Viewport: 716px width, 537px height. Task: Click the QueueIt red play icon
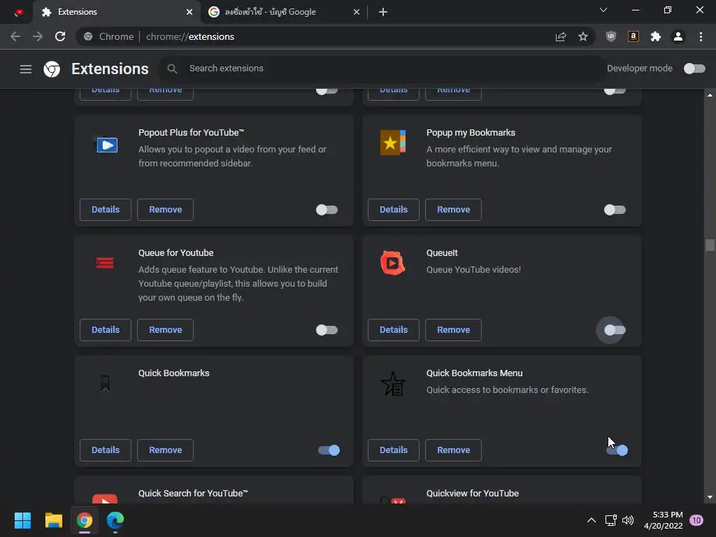coord(393,263)
